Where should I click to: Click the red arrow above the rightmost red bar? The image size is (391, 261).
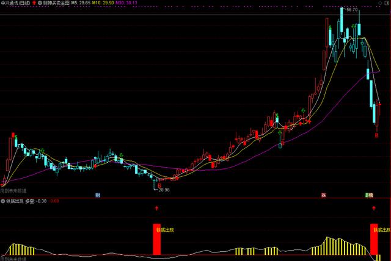374,209
